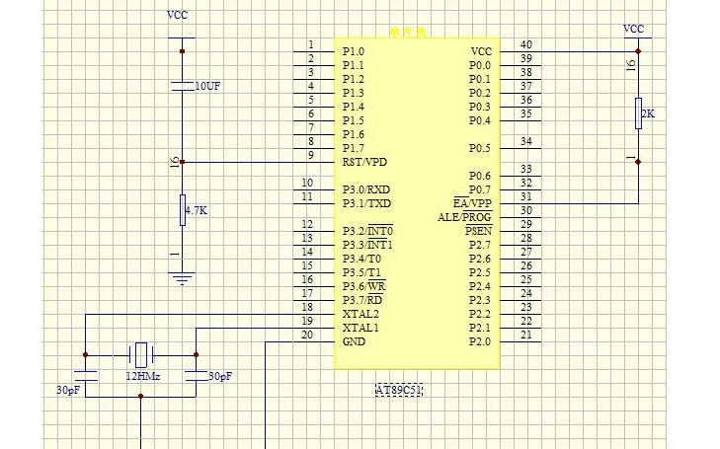Select the ground symbol below 4.7K resistor
The width and height of the screenshot is (720, 449).
pyautogui.click(x=183, y=278)
